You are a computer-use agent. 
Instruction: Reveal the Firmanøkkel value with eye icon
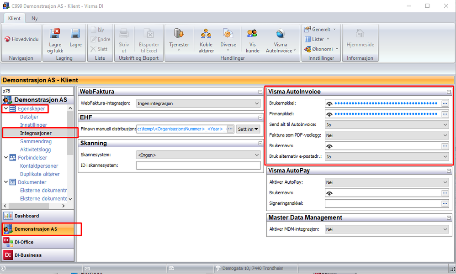tap(329, 114)
